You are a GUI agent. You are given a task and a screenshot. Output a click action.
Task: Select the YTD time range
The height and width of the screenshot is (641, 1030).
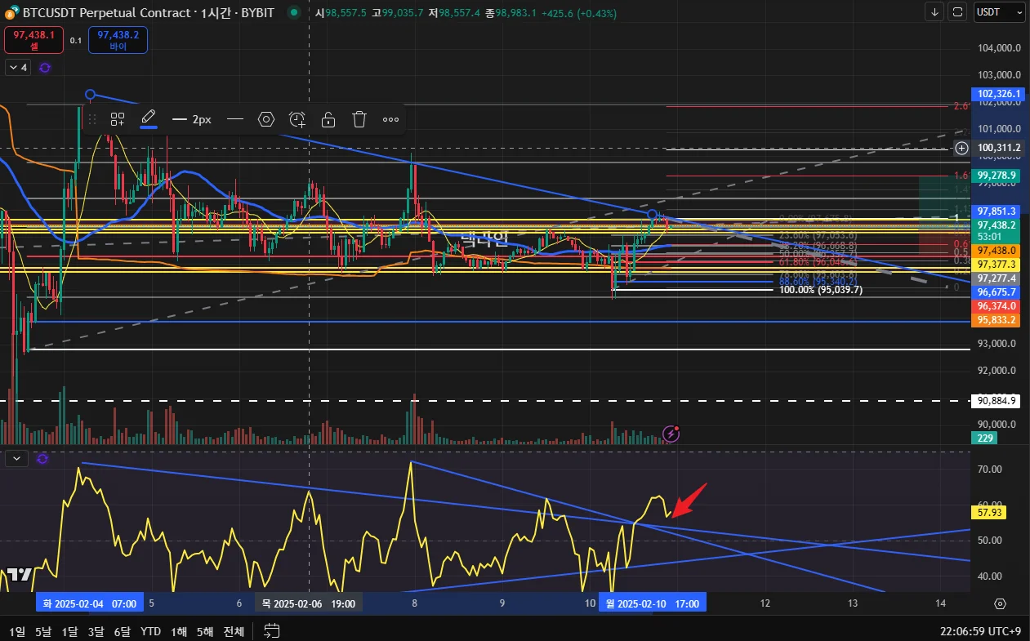click(x=150, y=631)
